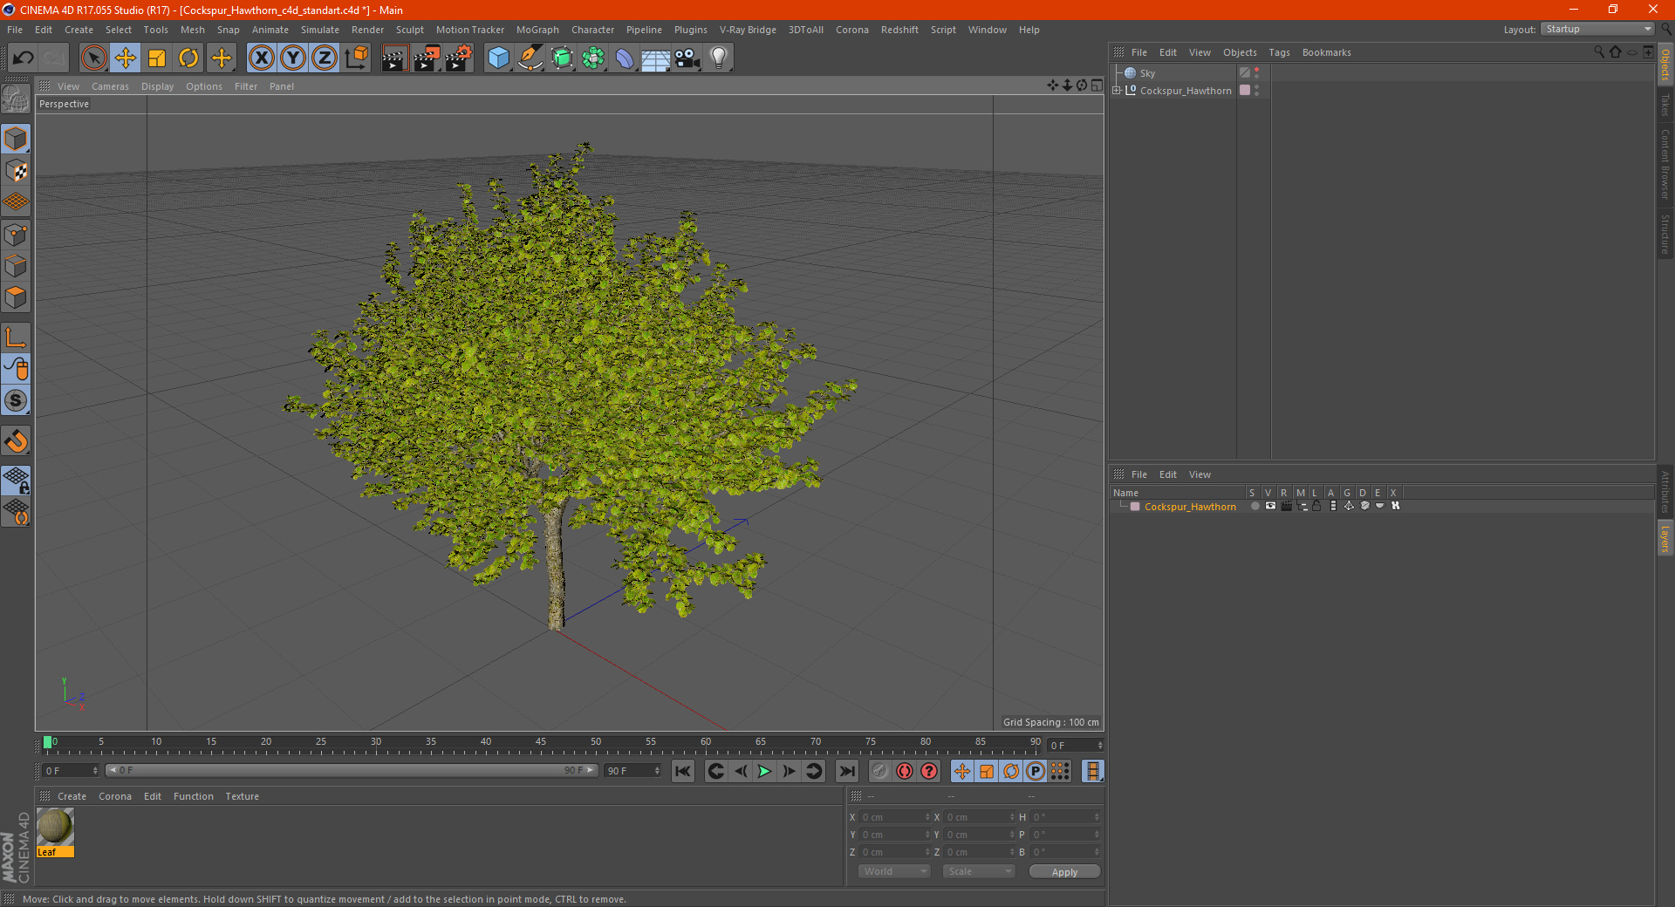Image resolution: width=1675 pixels, height=907 pixels.
Task: Toggle Cockspur_Hawthorn layer viewport visibility
Action: tap(1270, 506)
